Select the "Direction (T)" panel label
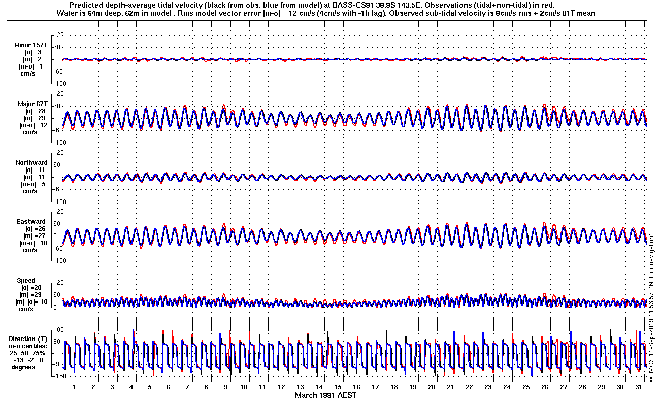 [29, 339]
